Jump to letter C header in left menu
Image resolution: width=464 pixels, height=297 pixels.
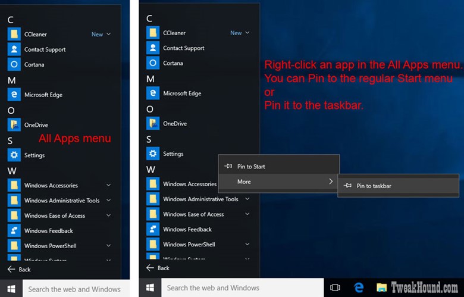(x=10, y=20)
